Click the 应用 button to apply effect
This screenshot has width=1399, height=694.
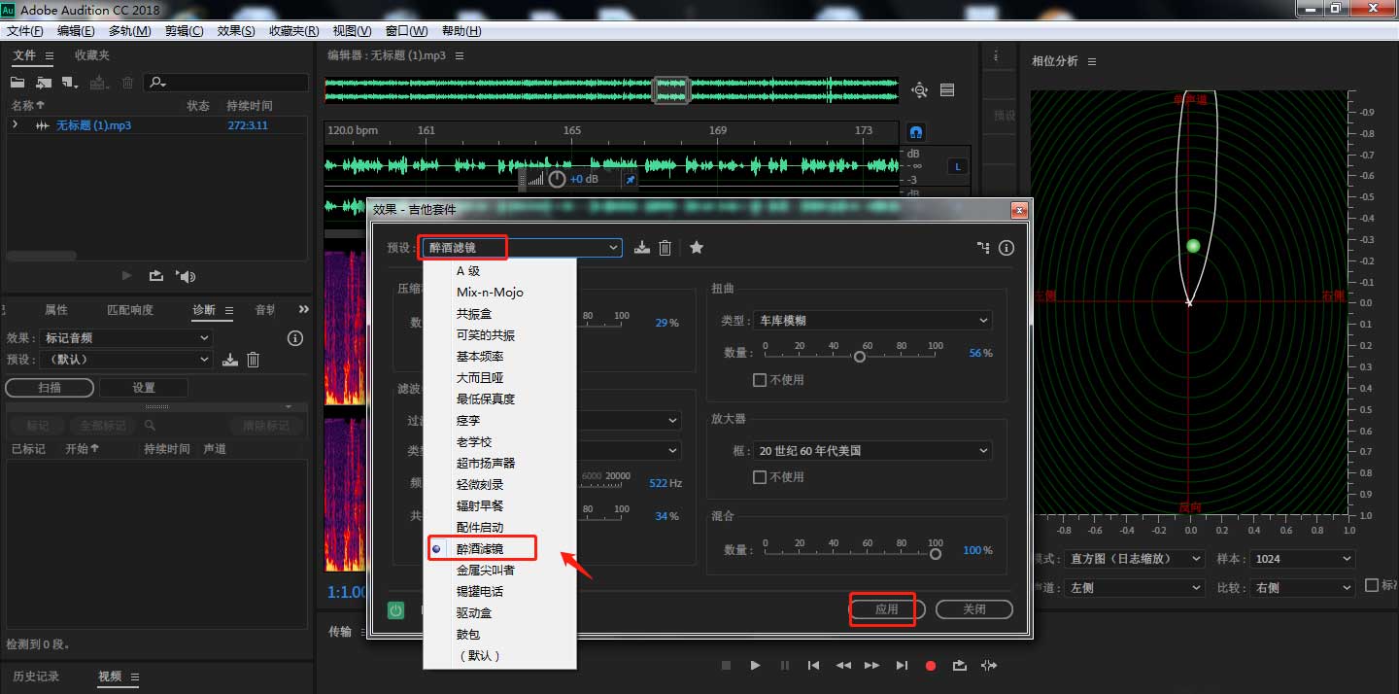click(x=883, y=609)
